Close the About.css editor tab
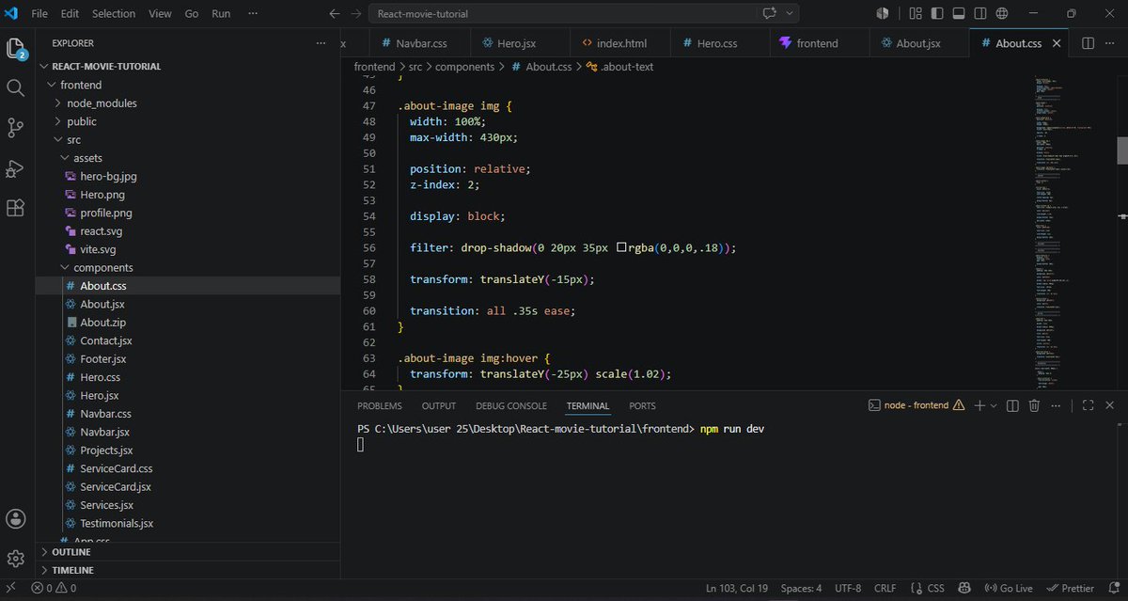 point(1057,43)
